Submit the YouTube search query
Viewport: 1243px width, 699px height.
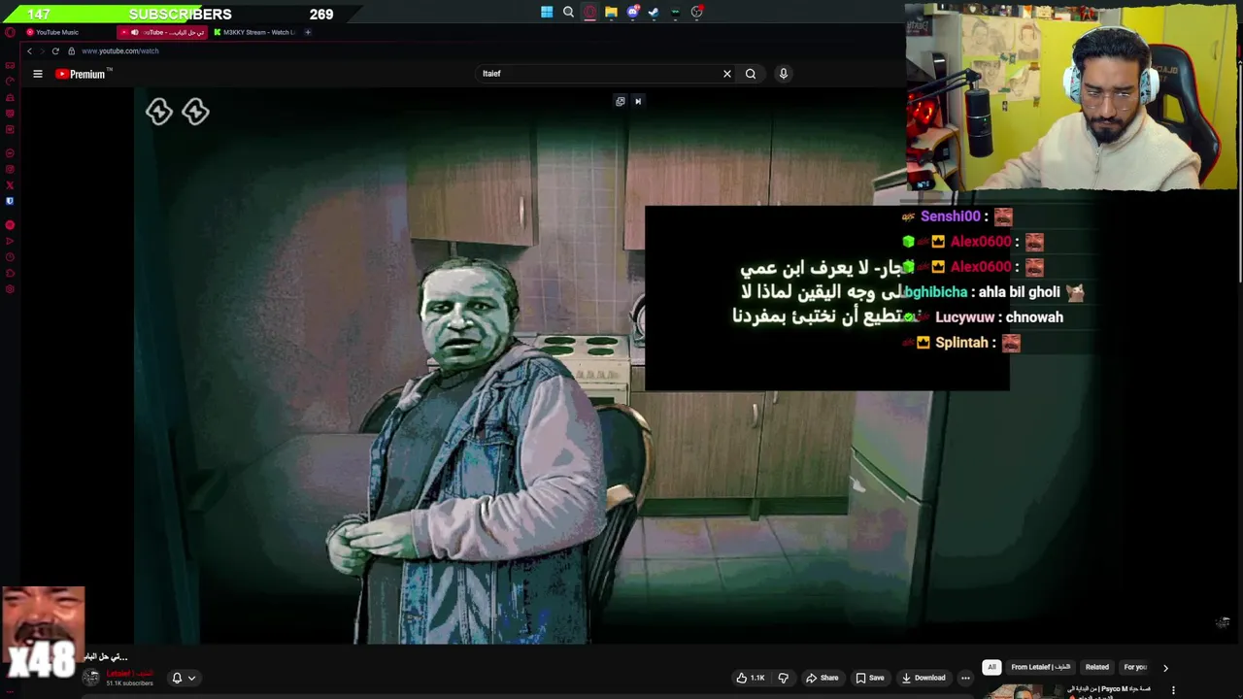(x=750, y=74)
